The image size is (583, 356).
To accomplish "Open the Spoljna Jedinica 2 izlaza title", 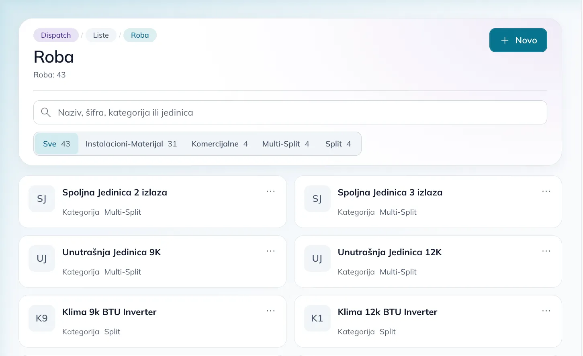I will point(115,193).
